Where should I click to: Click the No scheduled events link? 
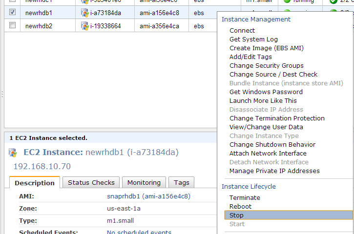click(139, 232)
